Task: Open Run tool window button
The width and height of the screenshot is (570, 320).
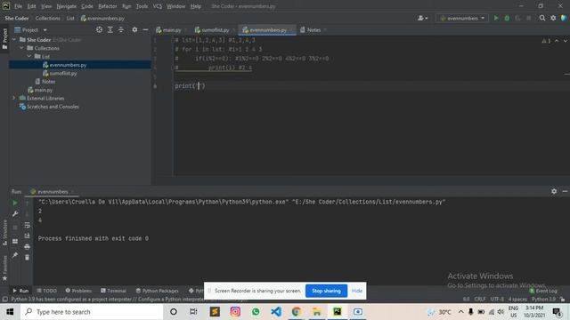Action: [x=20, y=291]
